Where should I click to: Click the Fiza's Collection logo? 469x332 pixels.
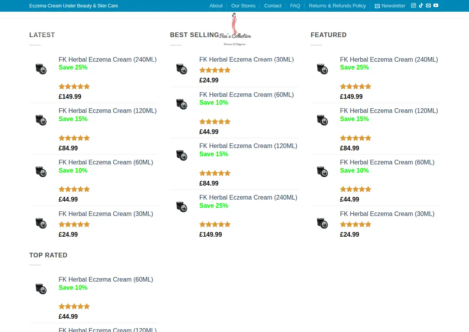tap(235, 29)
